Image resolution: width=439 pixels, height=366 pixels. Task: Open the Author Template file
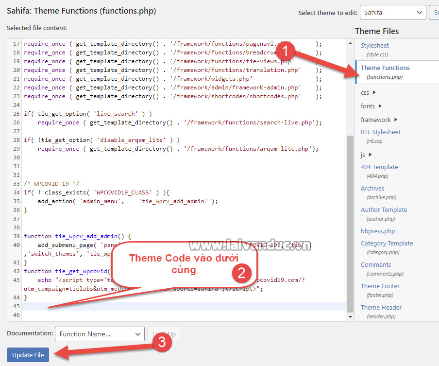pyautogui.click(x=384, y=210)
